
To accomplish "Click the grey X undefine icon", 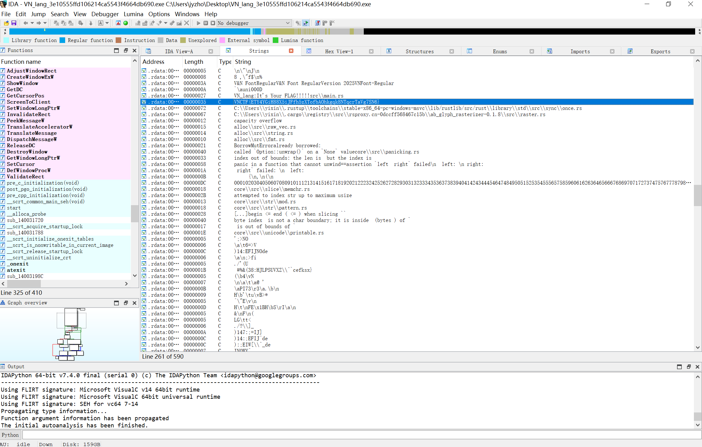I will coord(186,23).
